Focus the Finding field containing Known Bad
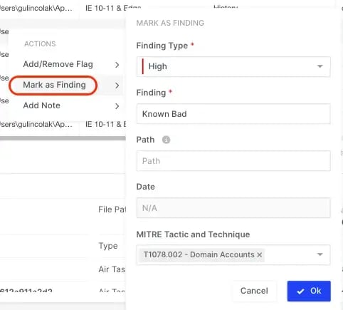343x310 pixels. (233, 114)
